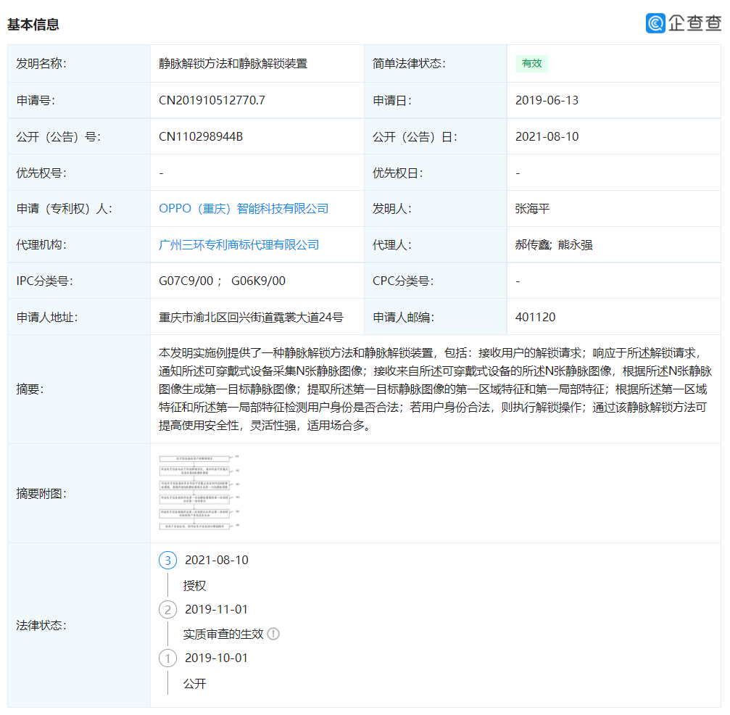Select timeline step 3 circle marker
730x715 pixels.
(167, 560)
